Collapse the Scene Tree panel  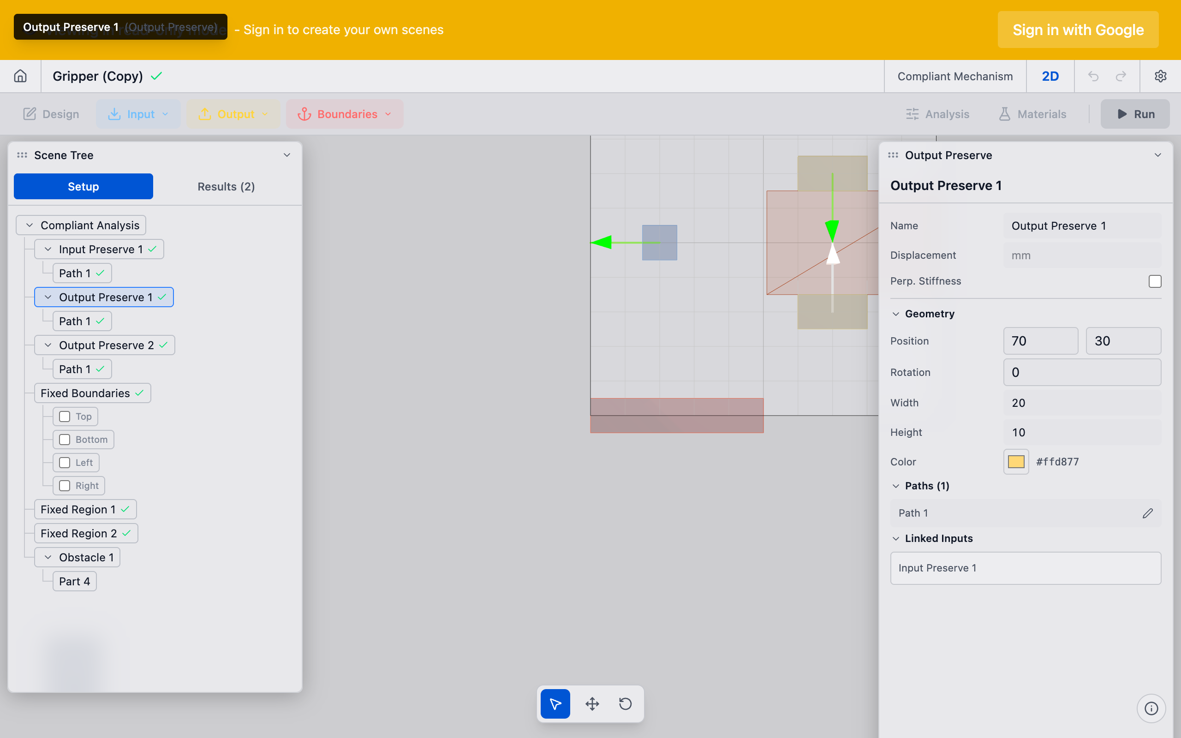(x=287, y=155)
